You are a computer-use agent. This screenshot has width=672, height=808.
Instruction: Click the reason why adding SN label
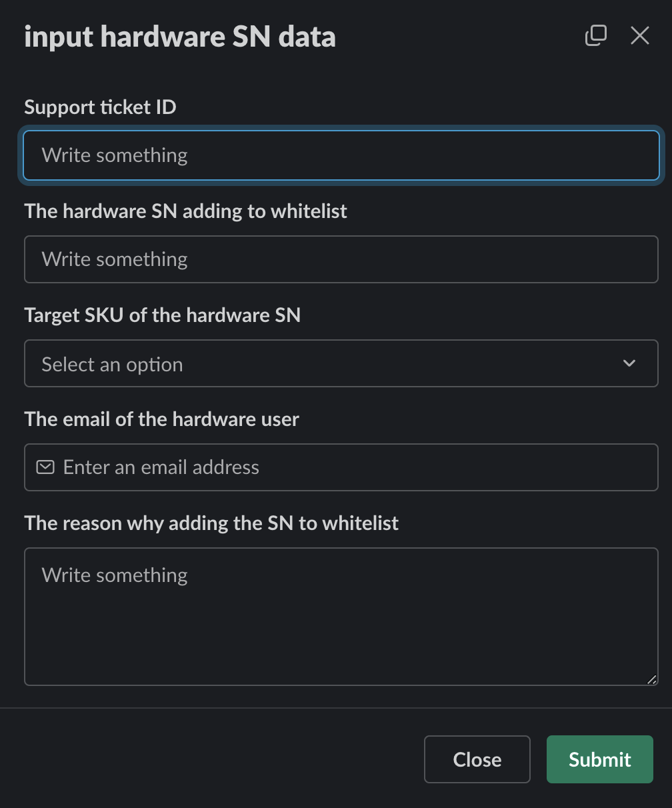[212, 523]
